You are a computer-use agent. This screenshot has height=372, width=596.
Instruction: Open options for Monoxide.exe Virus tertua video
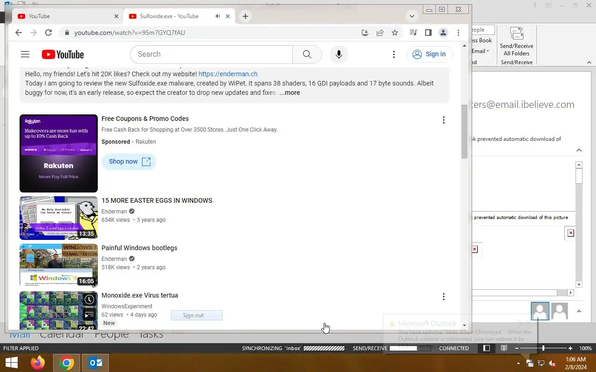(x=444, y=297)
